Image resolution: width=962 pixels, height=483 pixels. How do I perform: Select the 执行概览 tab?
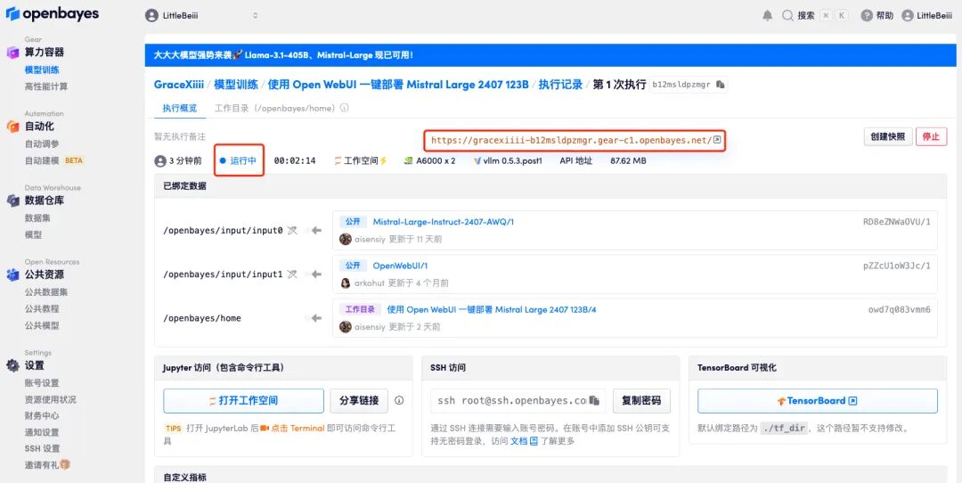(x=179, y=108)
